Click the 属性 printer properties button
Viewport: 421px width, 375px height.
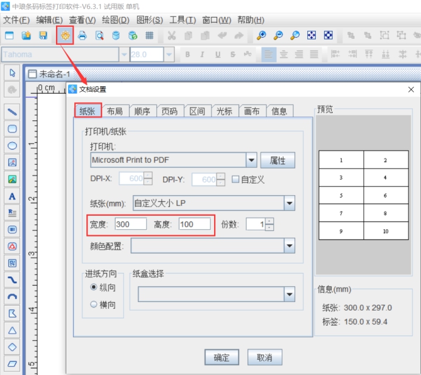pos(277,160)
